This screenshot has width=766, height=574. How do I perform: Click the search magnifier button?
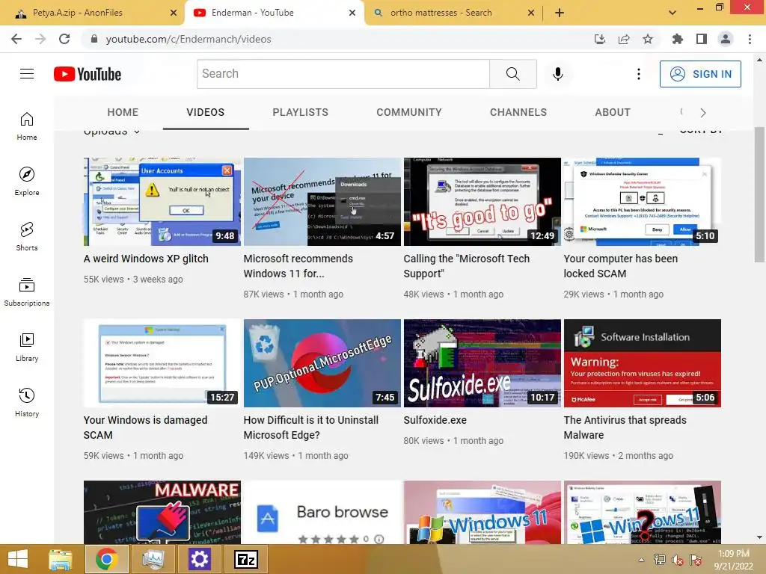(513, 74)
